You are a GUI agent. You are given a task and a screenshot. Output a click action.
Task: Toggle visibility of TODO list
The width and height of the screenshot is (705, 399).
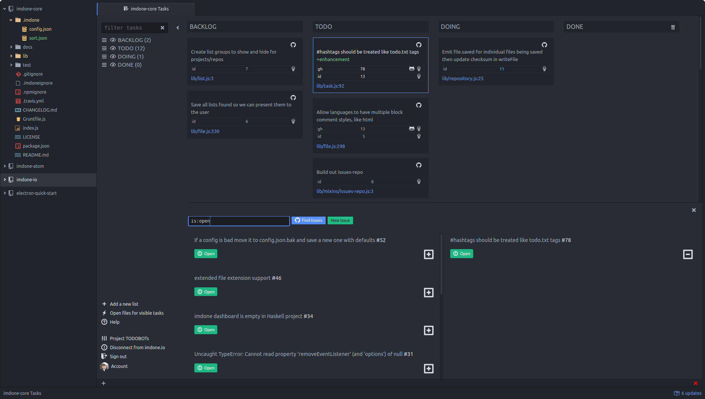point(113,48)
